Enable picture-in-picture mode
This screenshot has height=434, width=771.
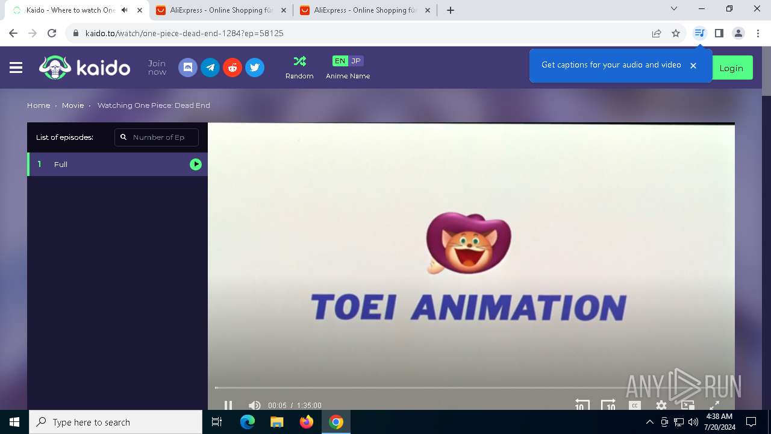click(x=688, y=405)
